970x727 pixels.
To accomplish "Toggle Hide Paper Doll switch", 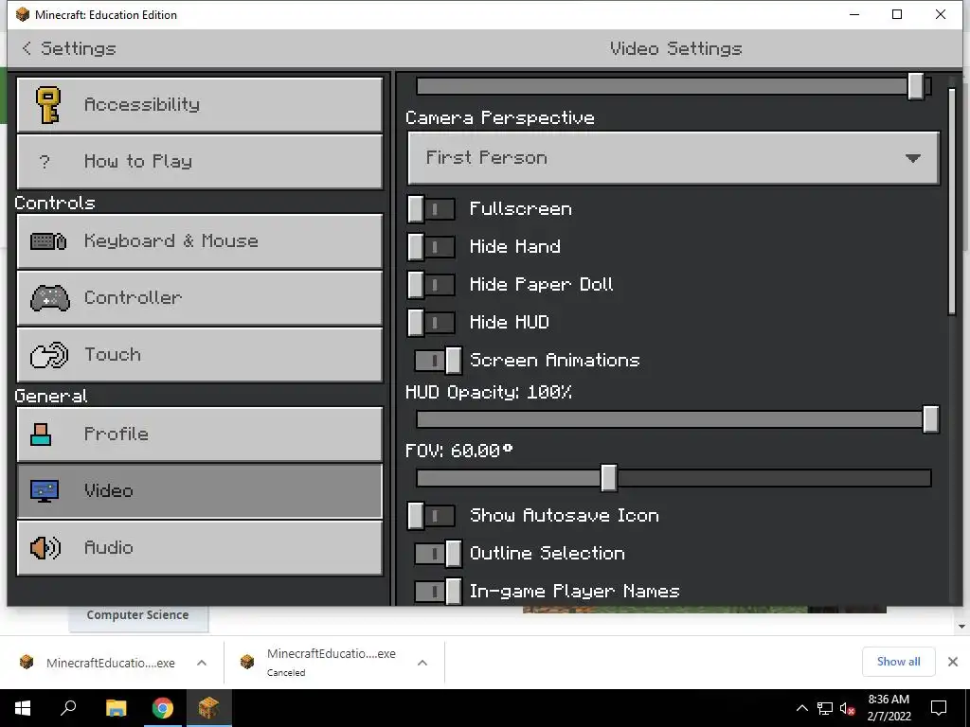I will [x=431, y=284].
